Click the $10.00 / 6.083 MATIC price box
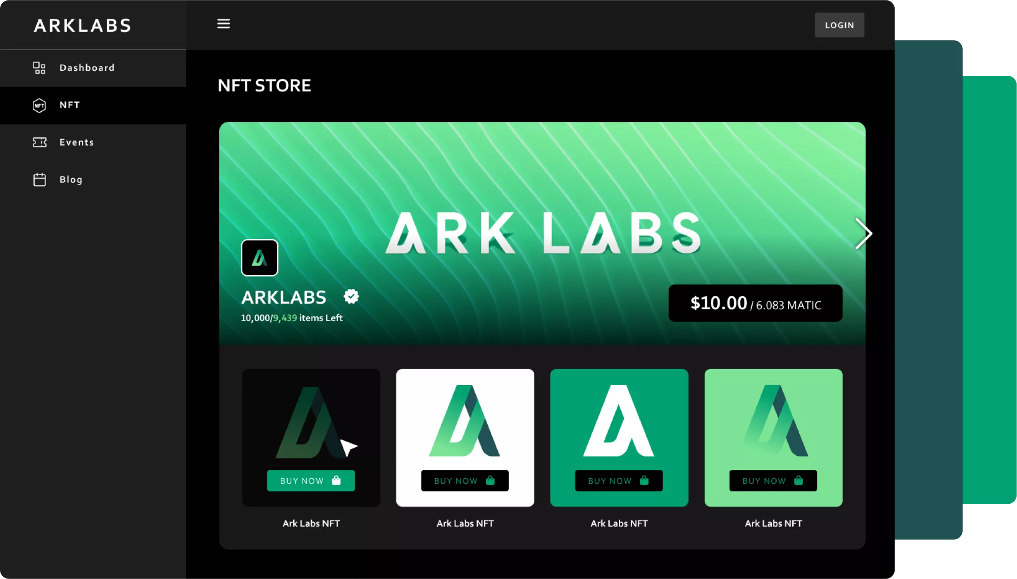Screen dimensions: 1017x579 click(x=755, y=303)
